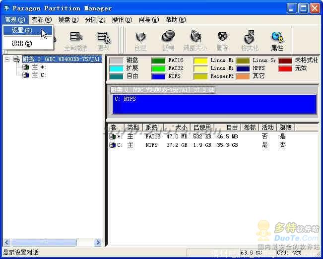This screenshot has height=259, width=323.
Task: Select 磁盘 0 WDC node in the tree
Action: coord(62,59)
